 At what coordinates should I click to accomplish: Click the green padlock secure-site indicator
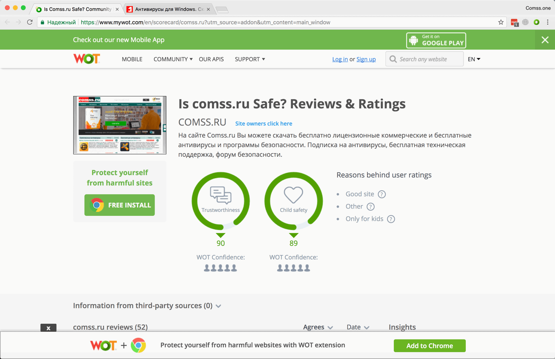point(42,22)
